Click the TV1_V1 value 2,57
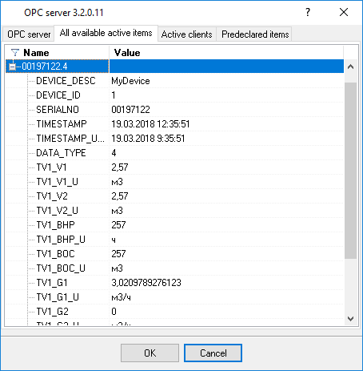Image resolution: width=363 pixels, height=371 pixels. (x=120, y=167)
